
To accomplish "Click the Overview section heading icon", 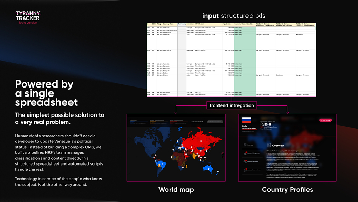I will (x=269, y=145).
